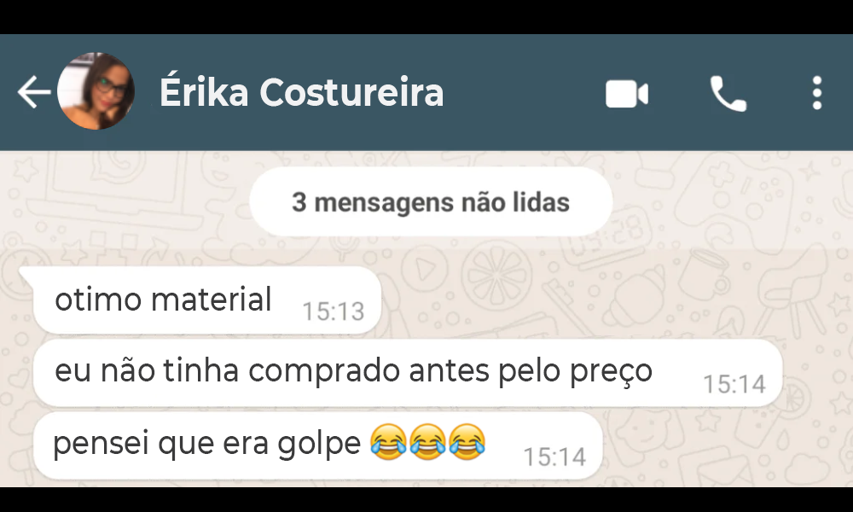
Task: Start a video call with Érika
Action: coord(627,94)
